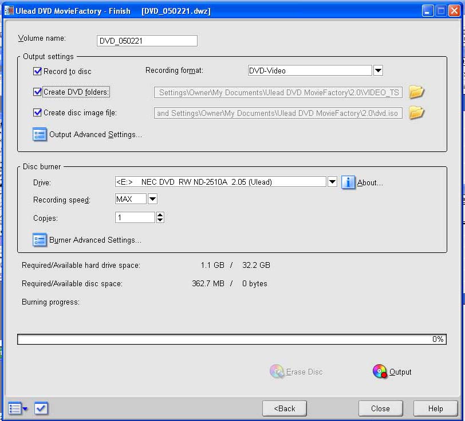Open Burner Advanced Settings text link
The image size is (465, 421).
coord(95,240)
